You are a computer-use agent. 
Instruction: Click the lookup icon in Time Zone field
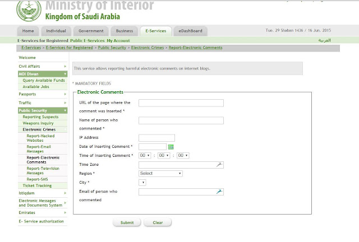(x=219, y=165)
